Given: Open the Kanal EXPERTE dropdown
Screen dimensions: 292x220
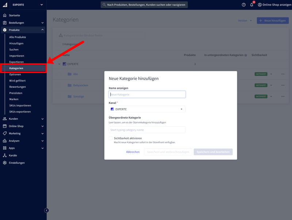Looking at the screenshot, I should click(147, 109).
